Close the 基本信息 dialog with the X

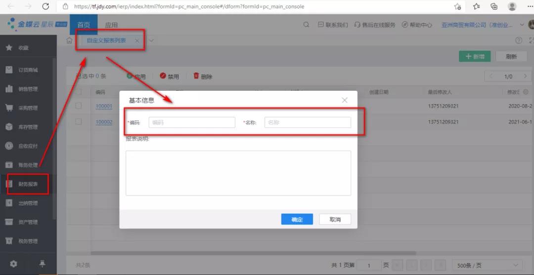click(345, 100)
